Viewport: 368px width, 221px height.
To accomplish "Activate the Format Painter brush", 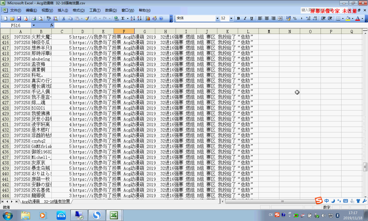I will 87,18.
